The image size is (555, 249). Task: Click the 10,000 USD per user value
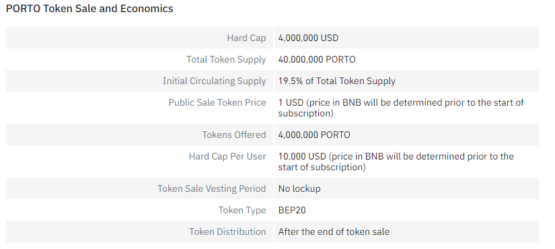click(x=396, y=162)
